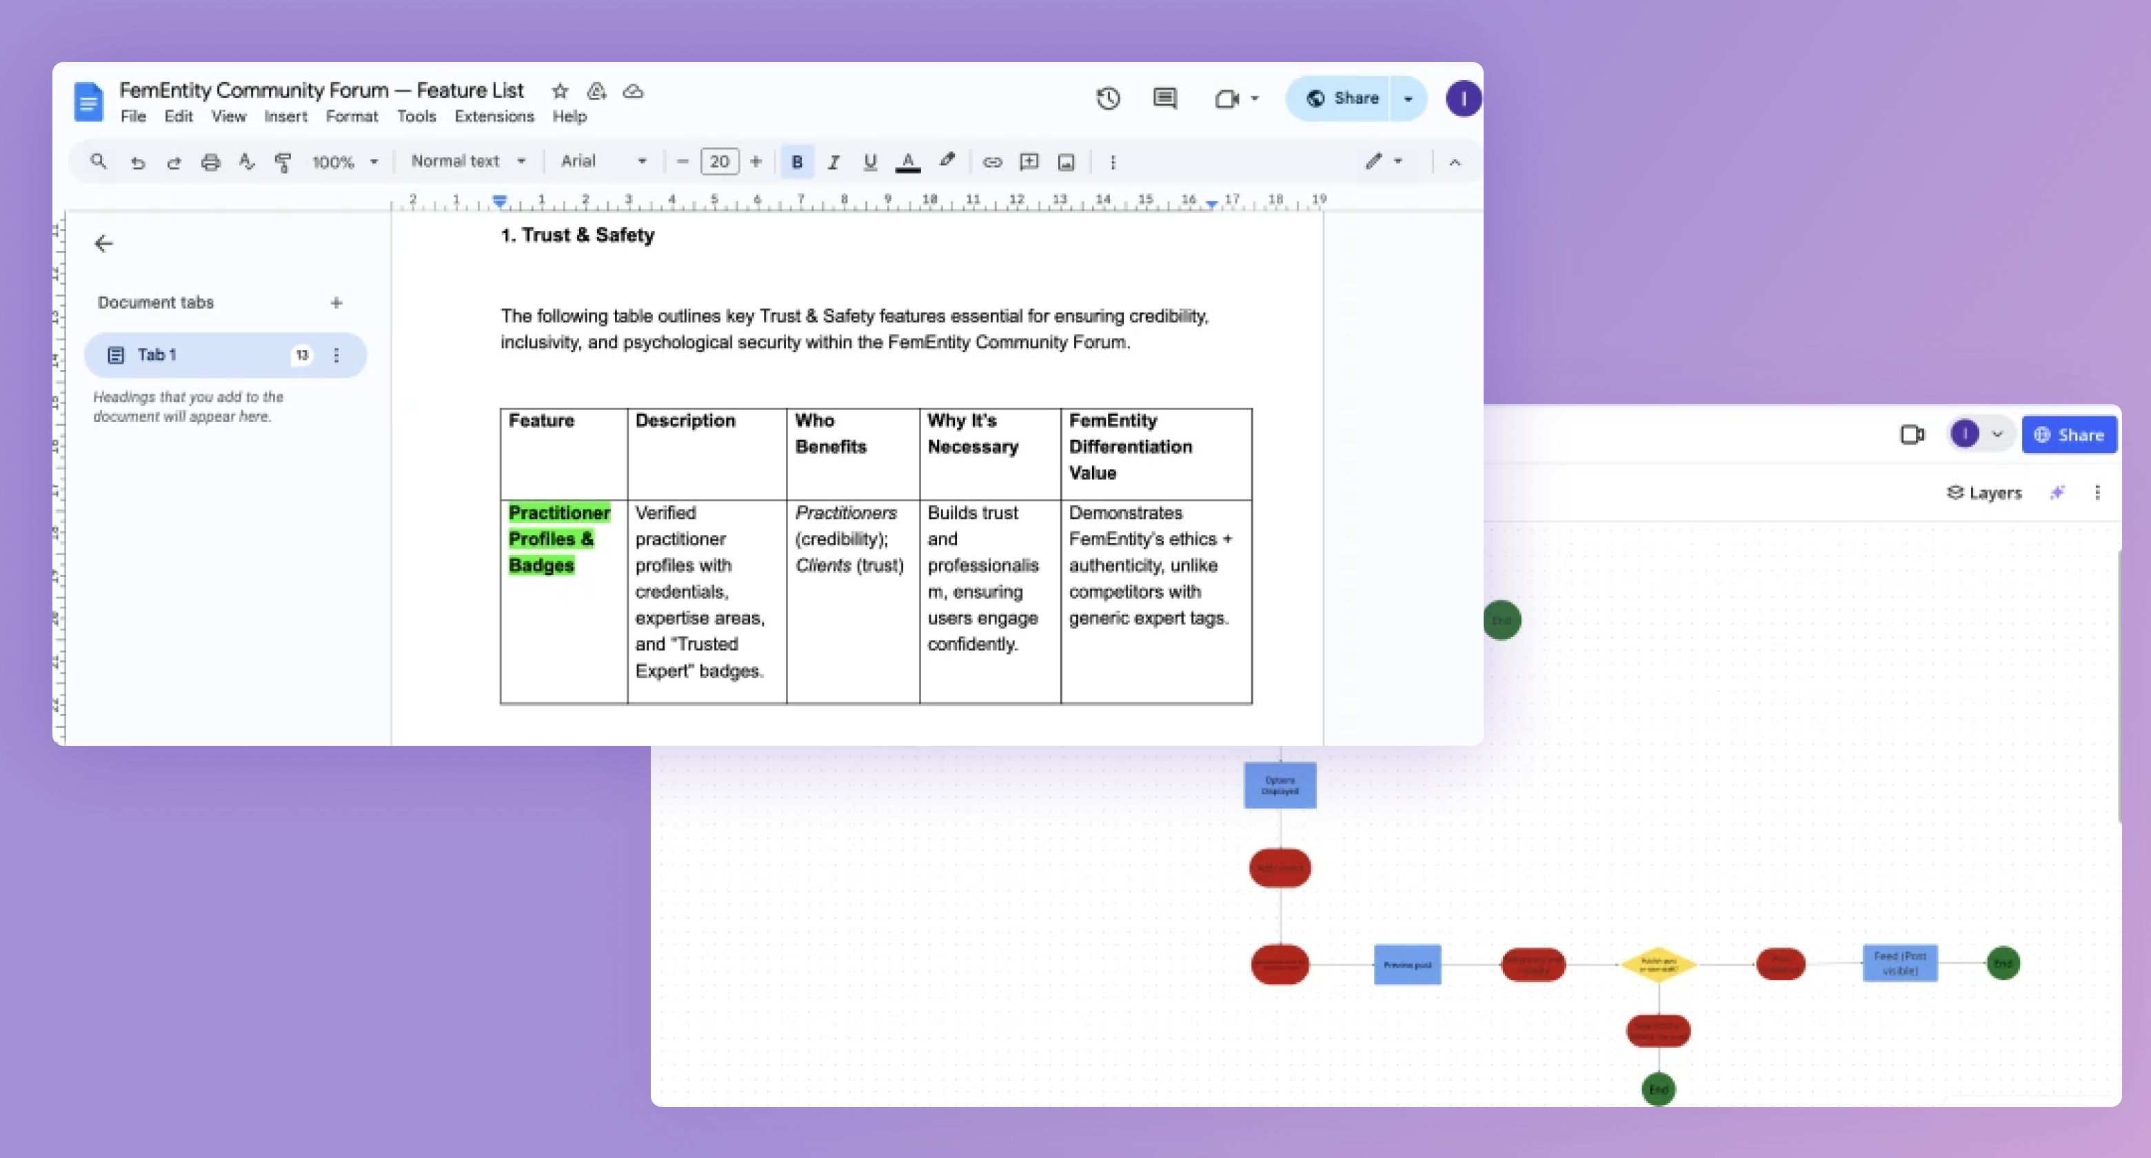This screenshot has height=1158, width=2151.
Task: Select Tab 1 in sidebar
Action: tap(225, 355)
